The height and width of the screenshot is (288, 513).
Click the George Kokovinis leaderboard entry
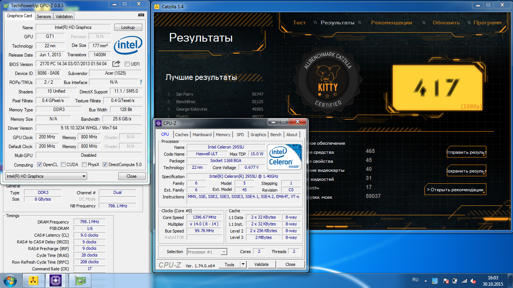tap(215, 109)
